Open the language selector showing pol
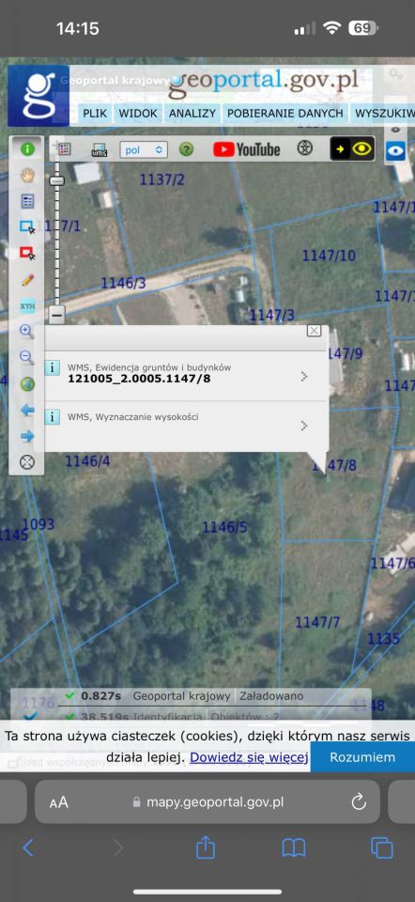Viewport: 415px width, 902px height. (144, 150)
